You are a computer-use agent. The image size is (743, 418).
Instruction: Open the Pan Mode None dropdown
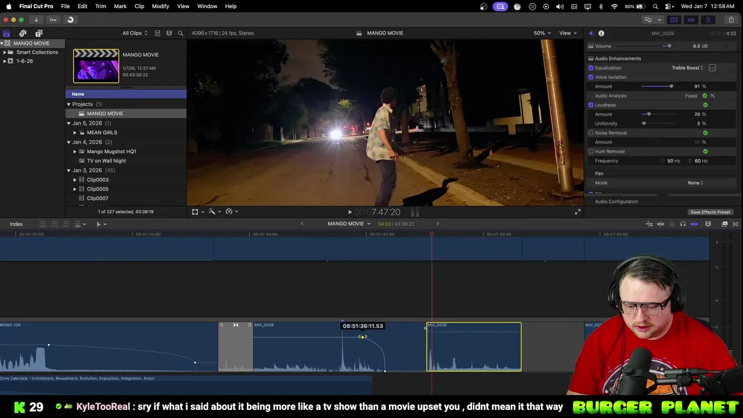point(695,183)
